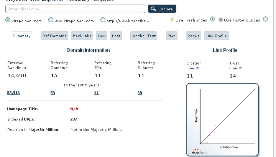The image size is (276, 157).
Task: Click the Citation Flow help icon
Action: [197, 68]
